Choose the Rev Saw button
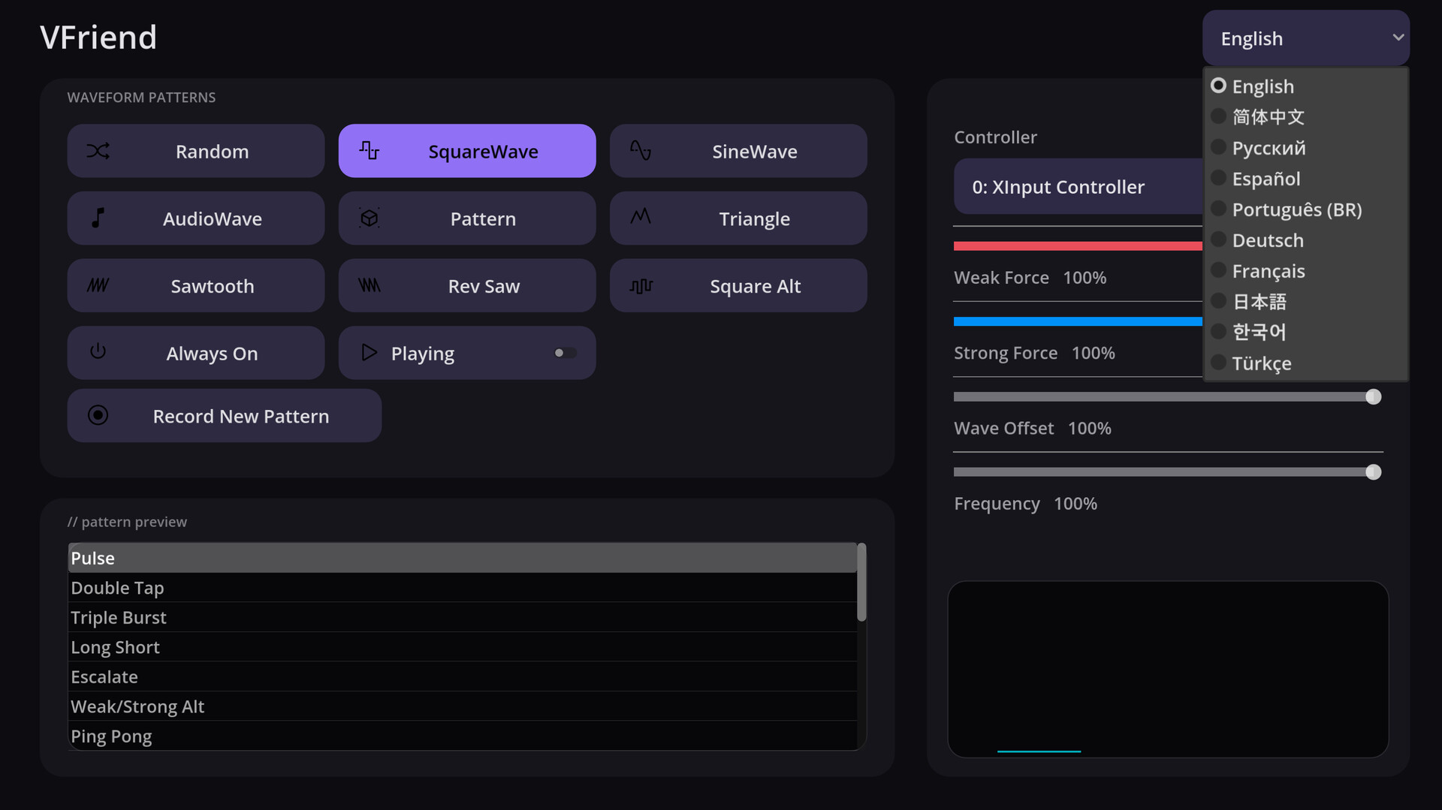Image resolution: width=1442 pixels, height=810 pixels. tap(467, 285)
